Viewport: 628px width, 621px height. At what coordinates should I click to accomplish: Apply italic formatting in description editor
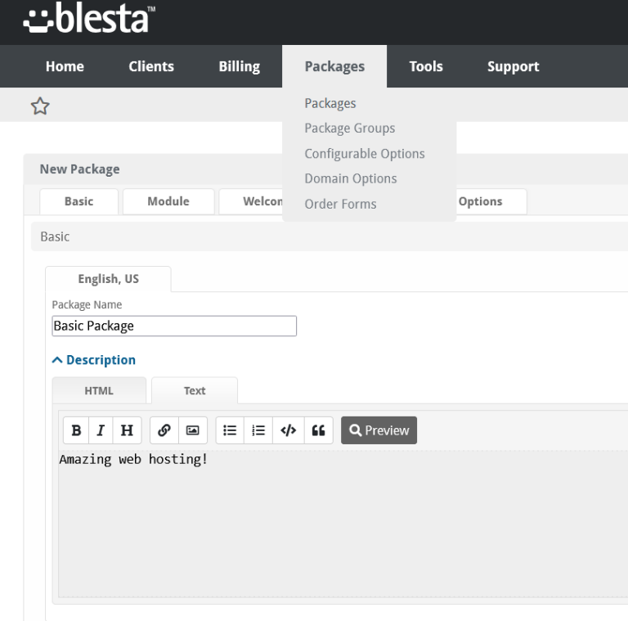point(101,430)
